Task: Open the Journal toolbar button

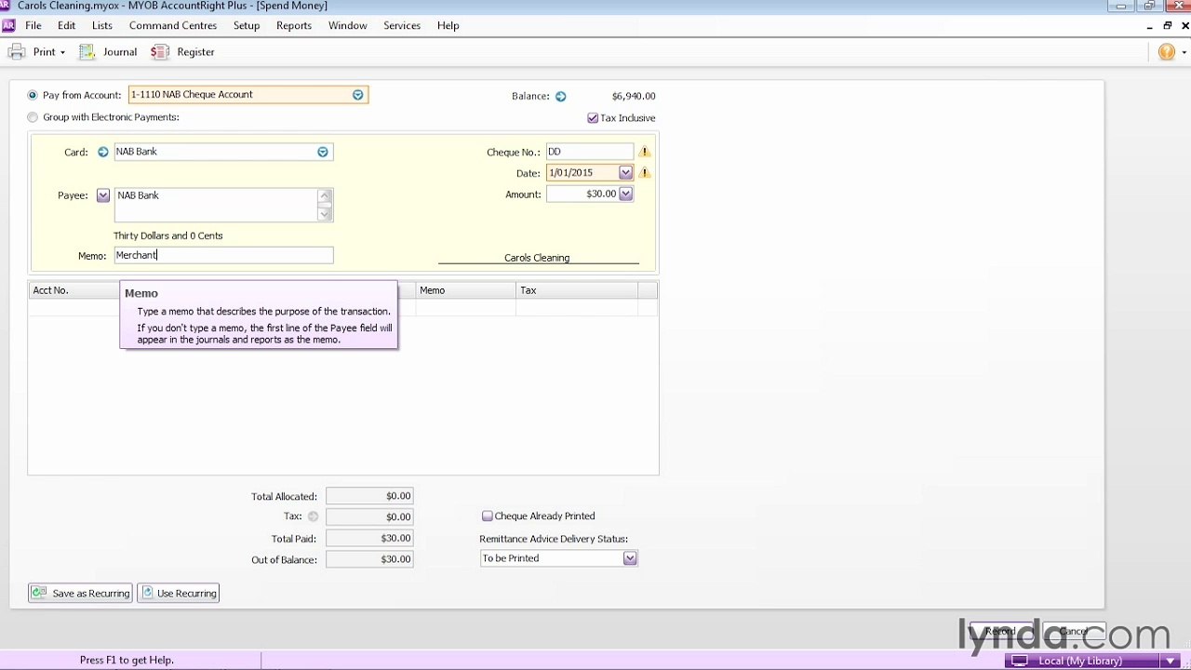Action: point(108,52)
